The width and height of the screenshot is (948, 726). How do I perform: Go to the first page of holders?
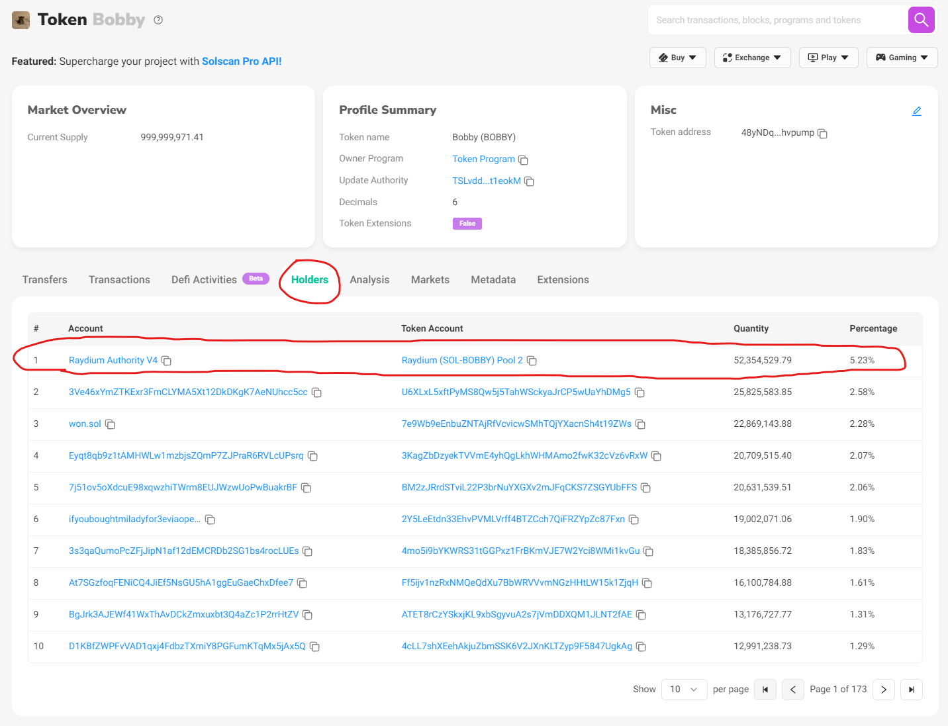(x=765, y=690)
